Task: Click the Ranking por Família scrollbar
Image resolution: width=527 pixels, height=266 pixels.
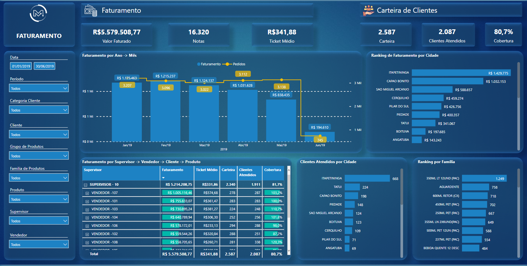Action: pos(518,178)
